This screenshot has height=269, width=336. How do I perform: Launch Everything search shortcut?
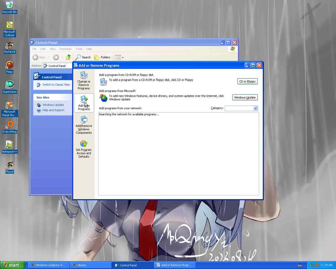click(9, 127)
